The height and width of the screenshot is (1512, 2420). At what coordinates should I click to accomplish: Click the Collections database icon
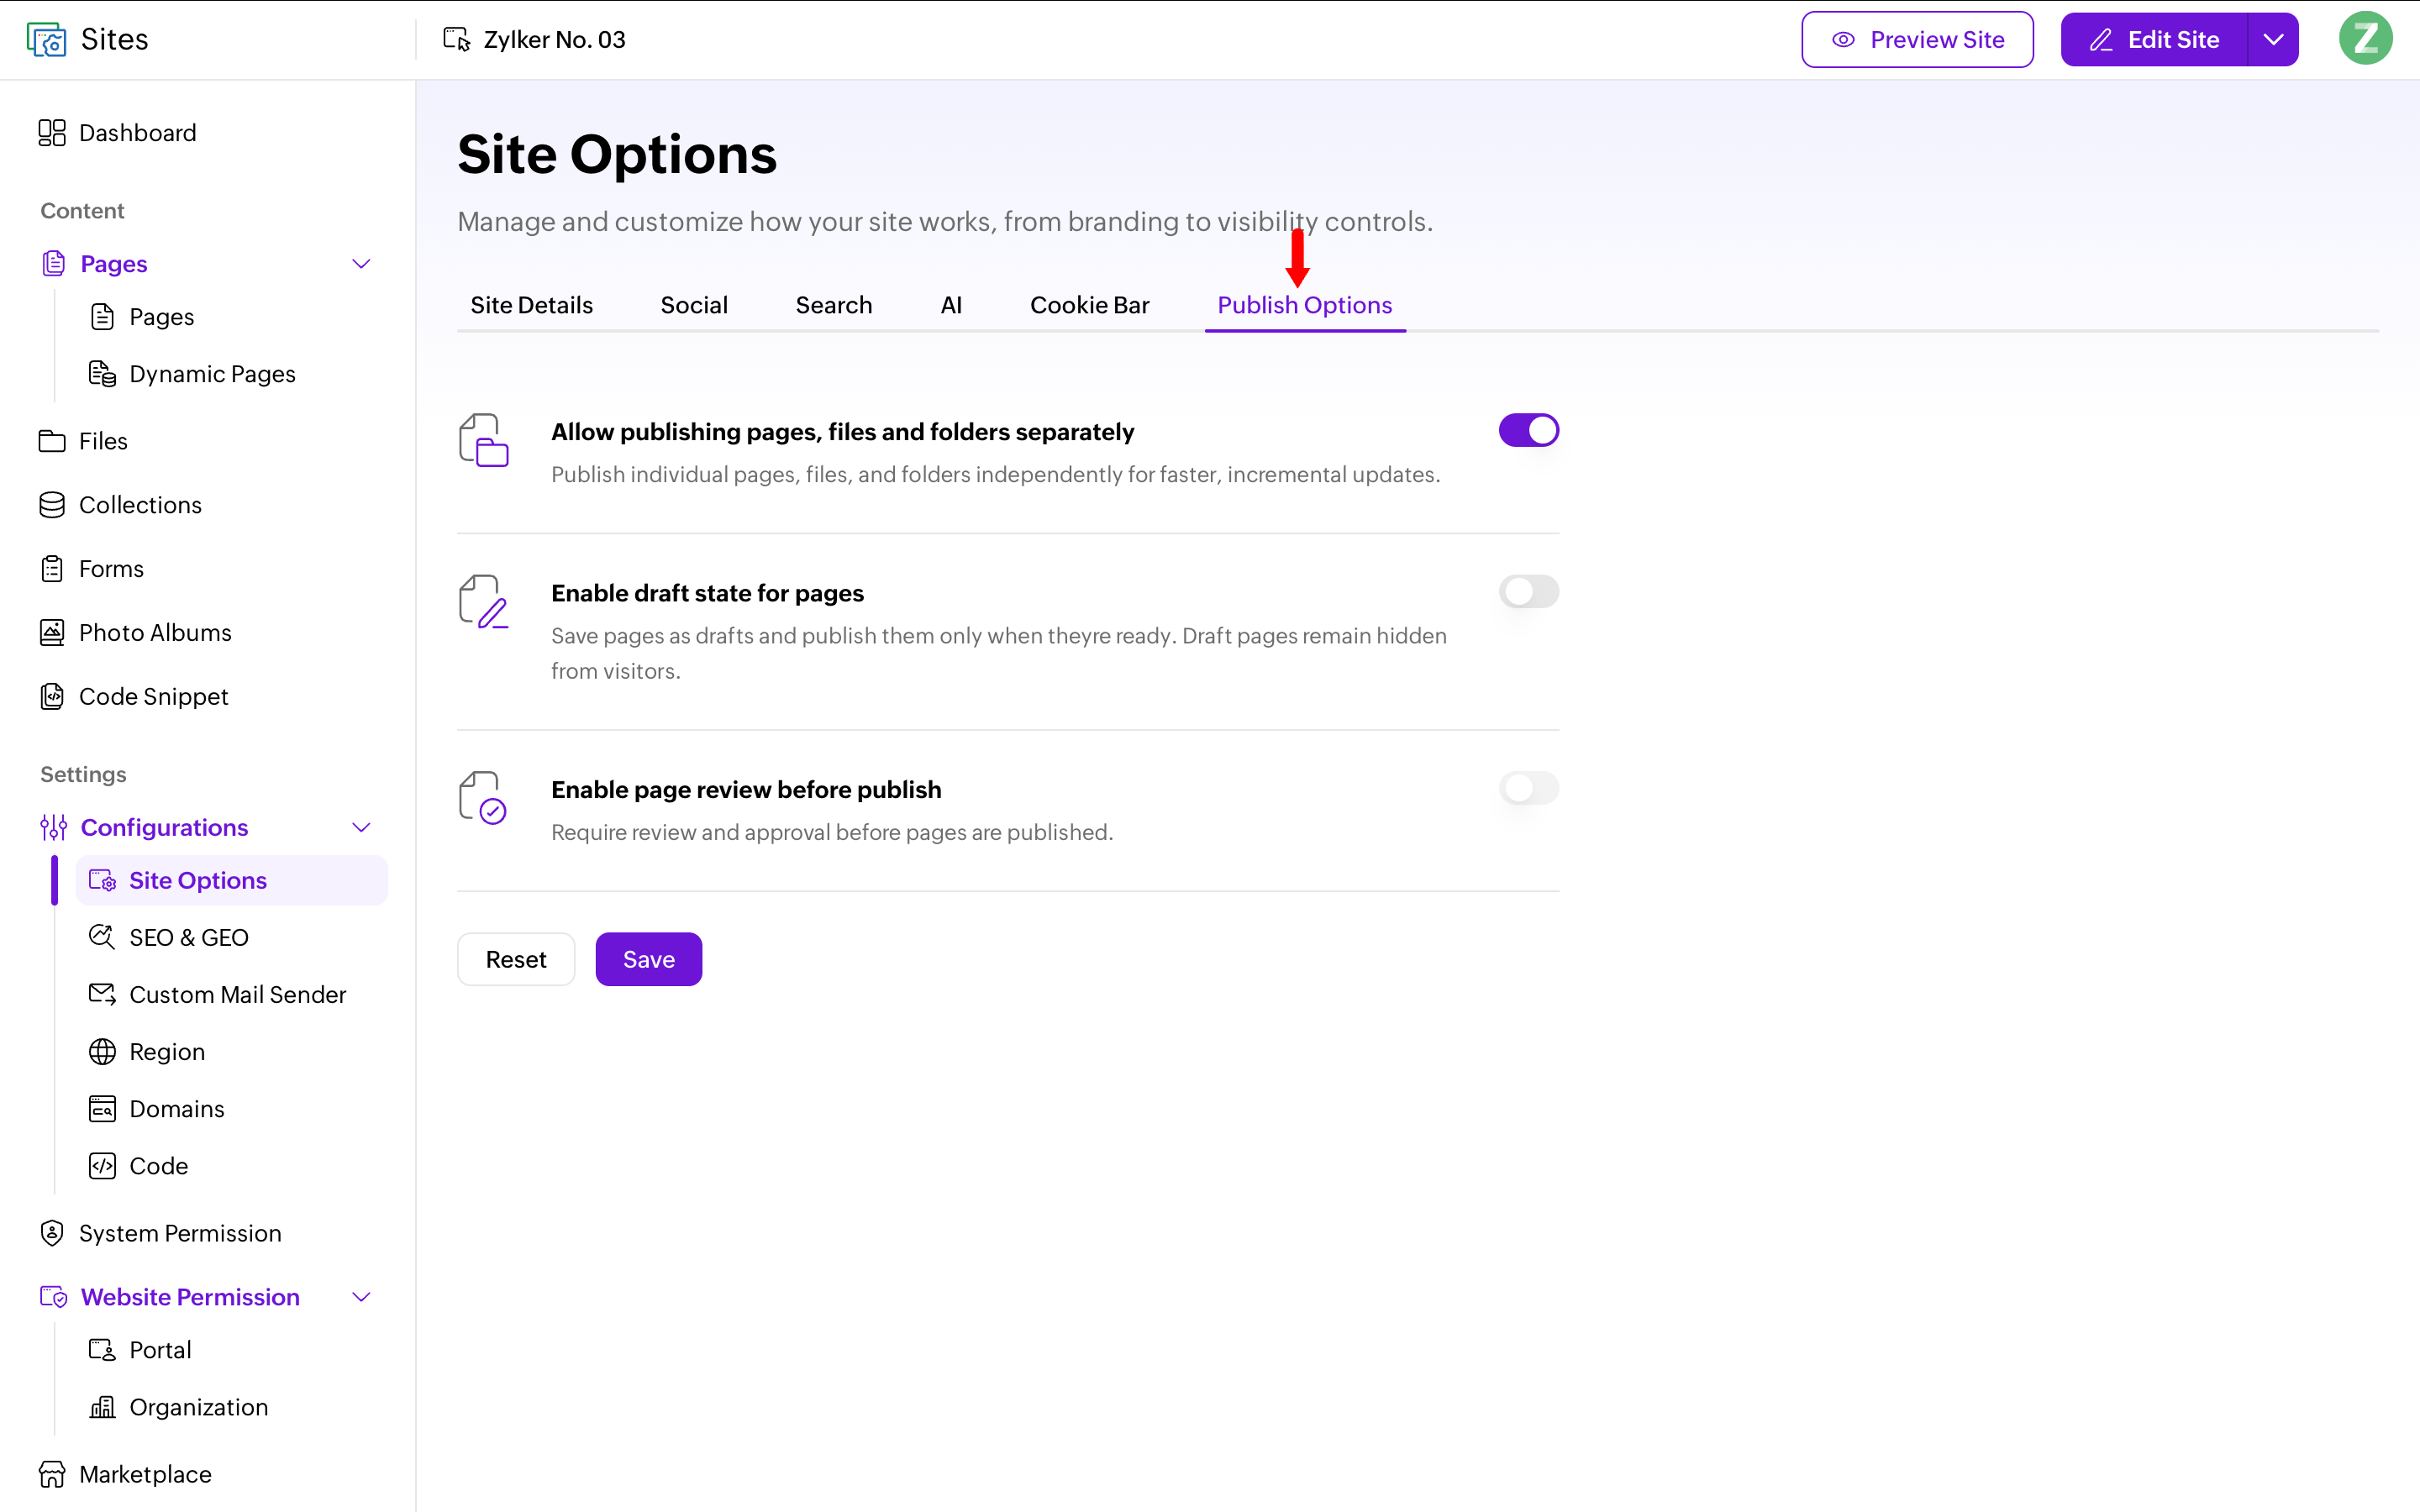(52, 505)
